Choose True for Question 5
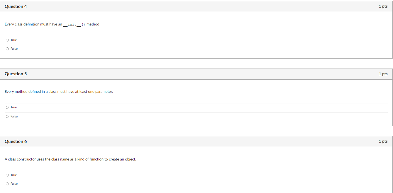This screenshot has height=193, width=393. [7, 107]
